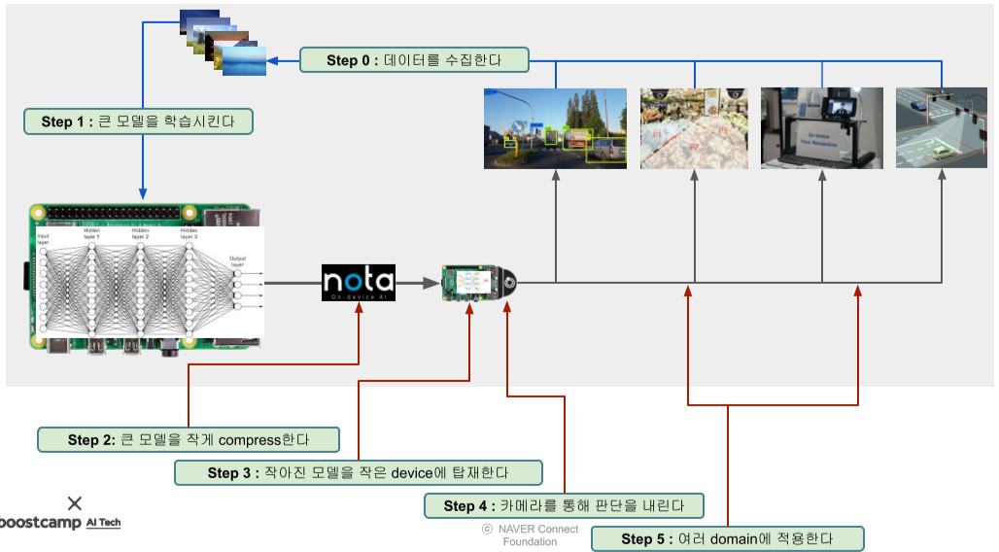Click the NAVER Connect Foundation copyright text
This screenshot has width=999, height=552.
pyautogui.click(x=530, y=535)
